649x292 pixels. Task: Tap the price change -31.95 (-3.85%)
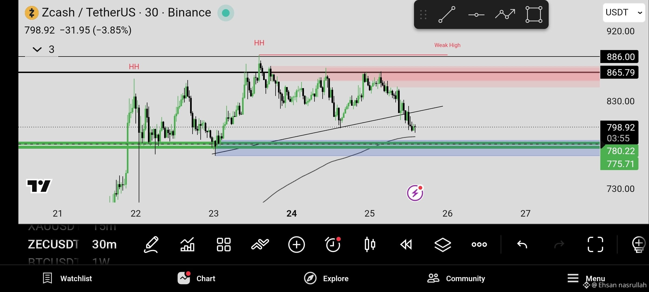point(96,30)
